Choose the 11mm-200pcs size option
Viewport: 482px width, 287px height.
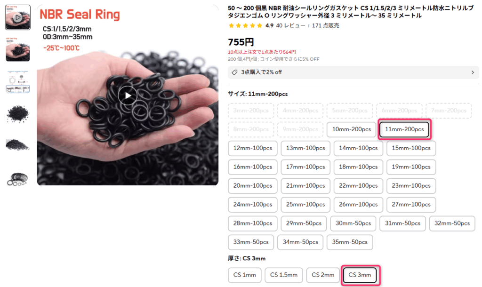click(404, 129)
